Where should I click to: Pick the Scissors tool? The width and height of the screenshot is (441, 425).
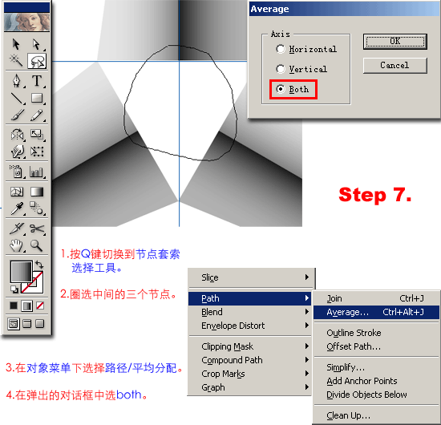point(37,229)
